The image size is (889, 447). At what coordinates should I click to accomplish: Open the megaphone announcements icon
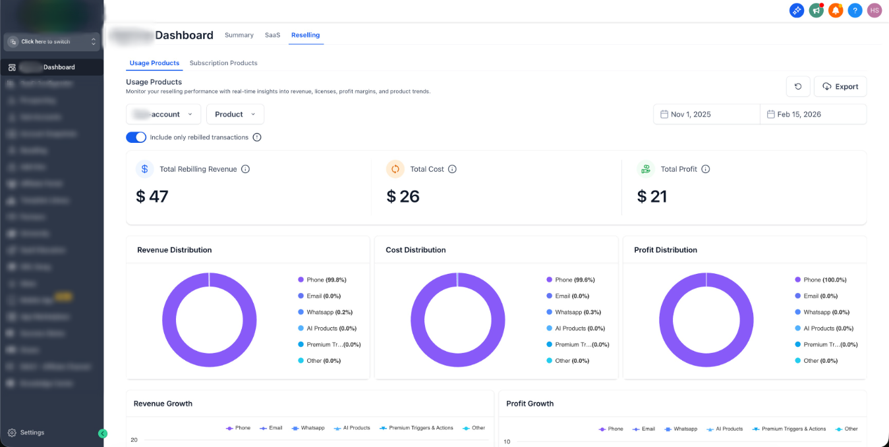pos(817,11)
